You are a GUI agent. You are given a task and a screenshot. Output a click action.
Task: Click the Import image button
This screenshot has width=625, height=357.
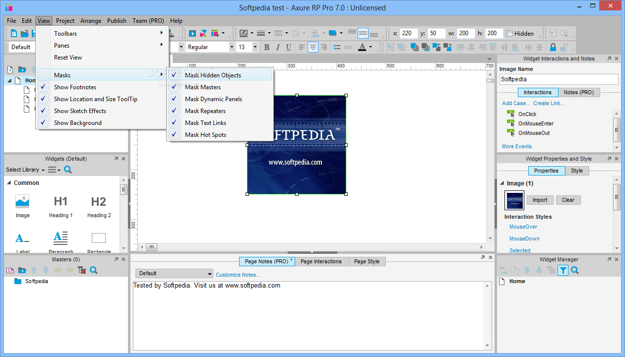click(540, 200)
